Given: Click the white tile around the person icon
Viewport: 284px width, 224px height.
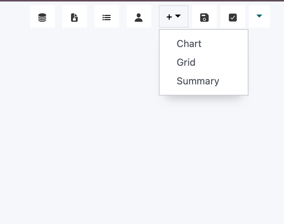Looking at the screenshot, I should click(139, 16).
